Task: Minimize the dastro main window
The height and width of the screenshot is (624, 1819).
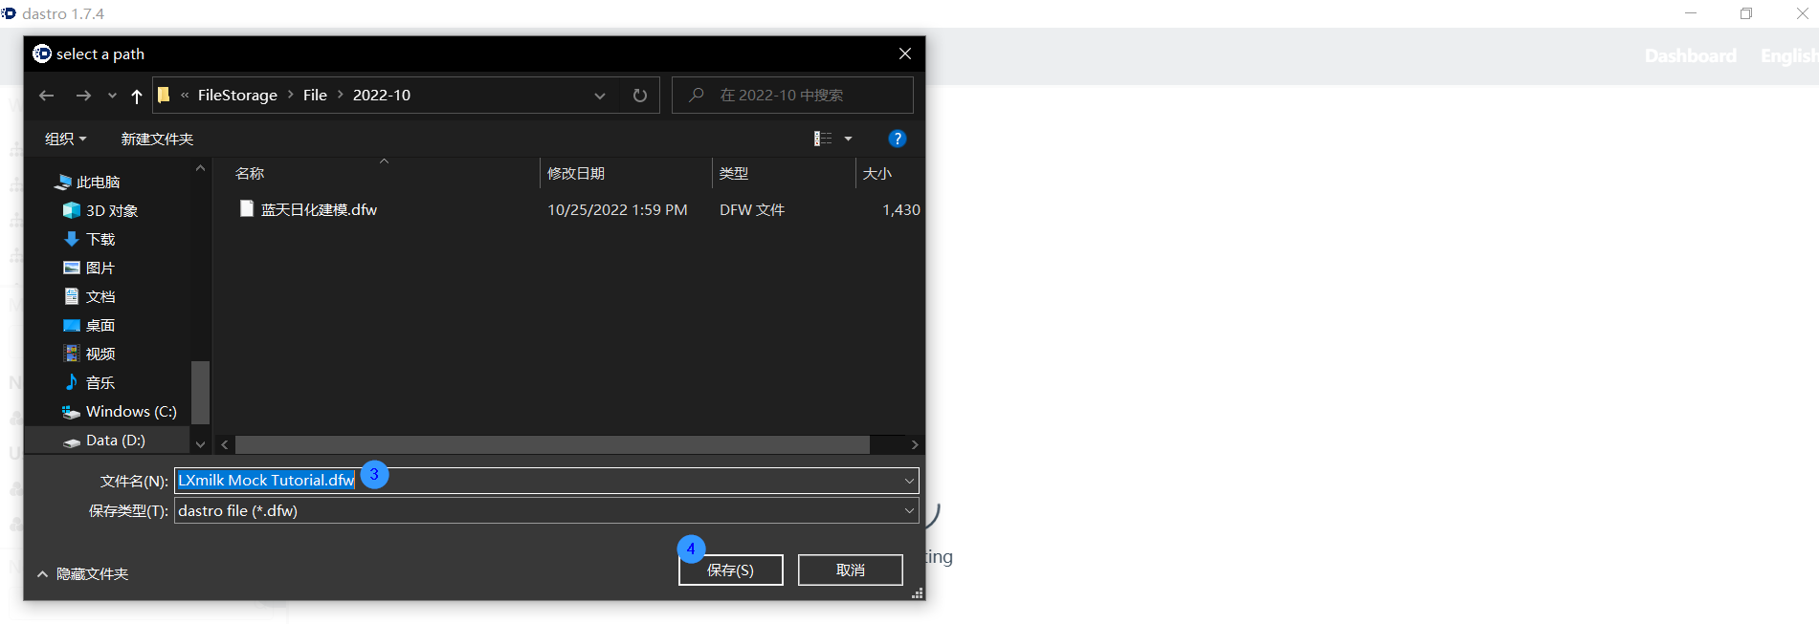Action: tap(1691, 13)
